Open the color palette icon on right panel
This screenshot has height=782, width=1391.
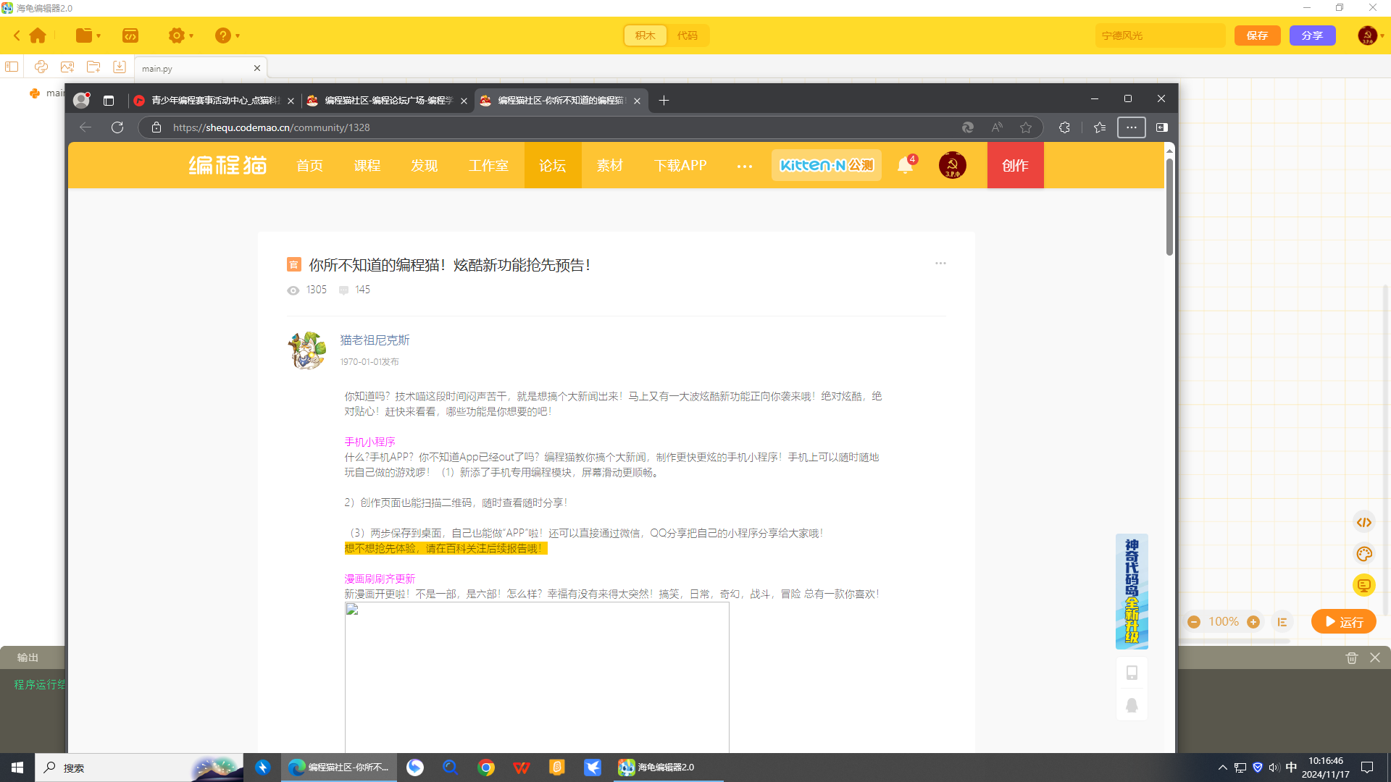[x=1364, y=554]
